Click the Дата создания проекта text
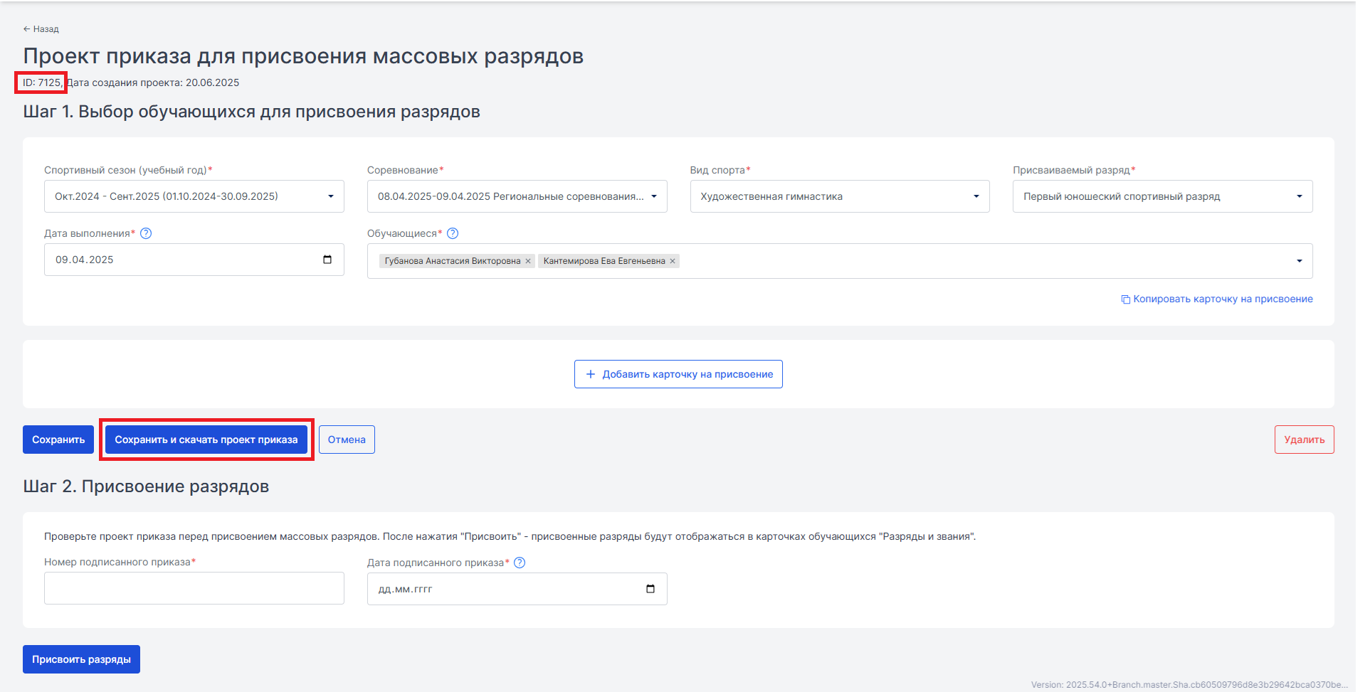Viewport: 1360px width, 692px height. coord(153,82)
